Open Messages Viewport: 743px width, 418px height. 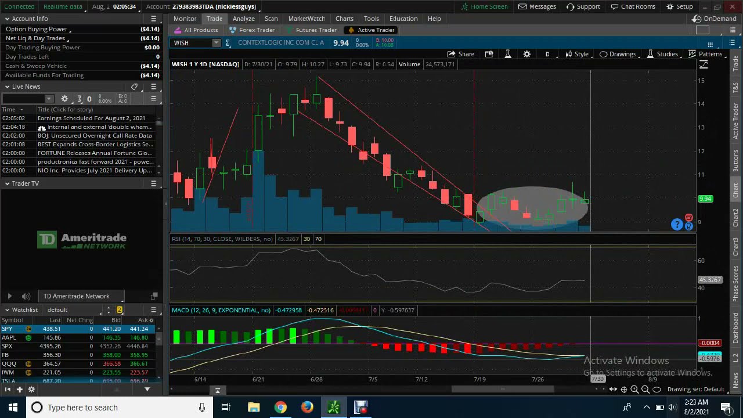(x=537, y=6)
